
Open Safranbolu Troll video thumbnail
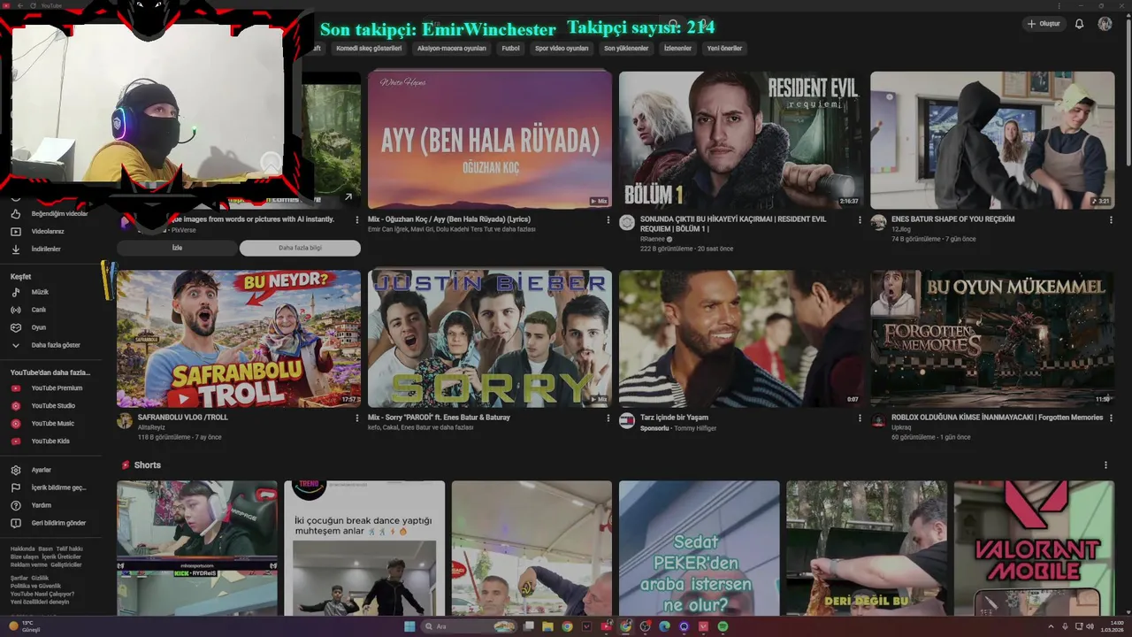(239, 339)
